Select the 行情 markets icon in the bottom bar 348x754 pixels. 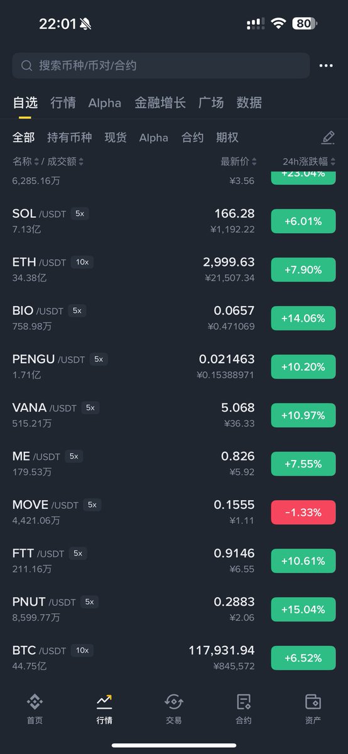(x=104, y=702)
